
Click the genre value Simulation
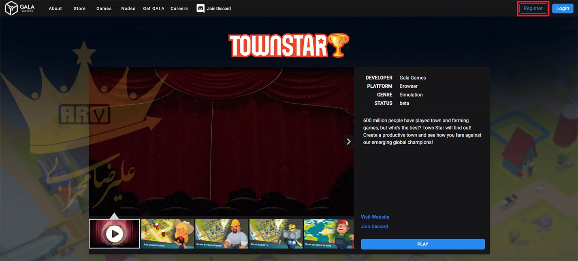(x=411, y=95)
